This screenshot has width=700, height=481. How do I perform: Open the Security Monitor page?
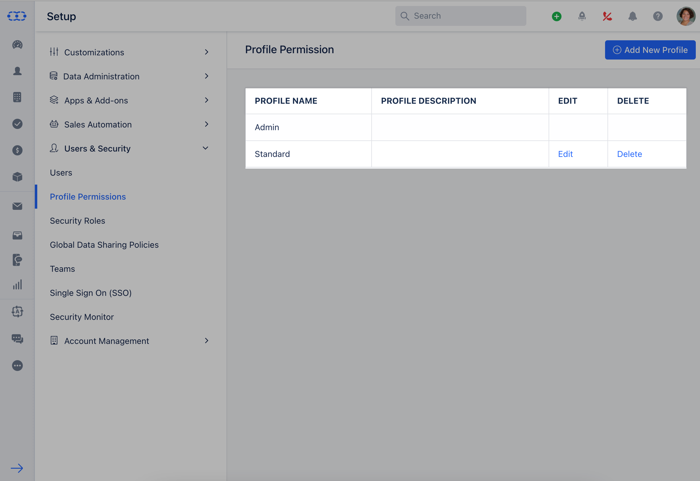click(x=82, y=317)
